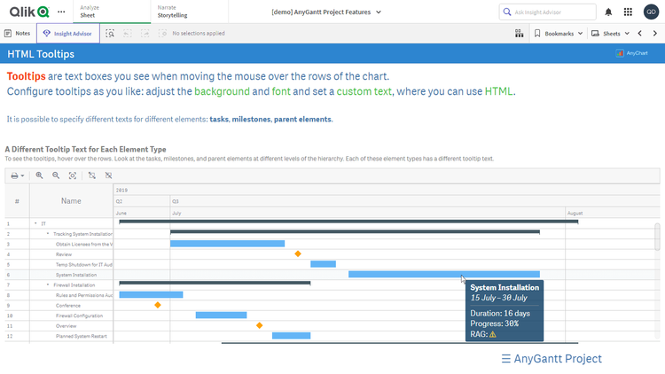Open the apps grid launcher
The width and height of the screenshot is (665, 374).
(628, 12)
